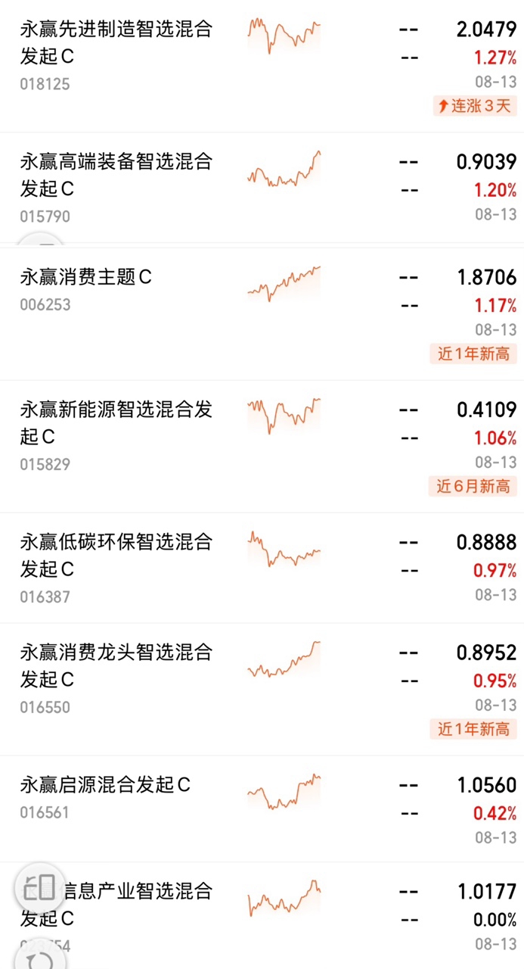Select the 永赢消费主题C fund row
524x969 pixels.
tap(262, 313)
